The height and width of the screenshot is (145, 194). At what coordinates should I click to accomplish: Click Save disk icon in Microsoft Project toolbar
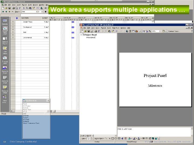[9, 8]
